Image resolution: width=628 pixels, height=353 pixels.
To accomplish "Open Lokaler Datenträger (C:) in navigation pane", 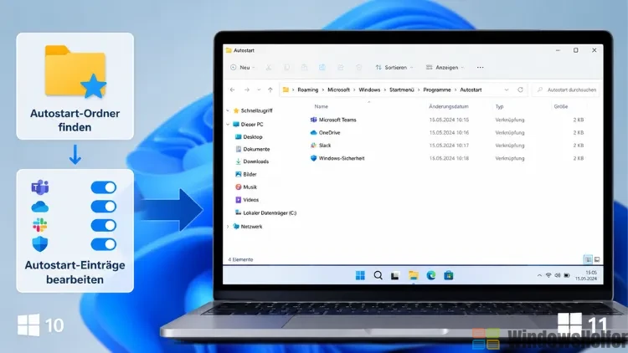I will (x=265, y=213).
